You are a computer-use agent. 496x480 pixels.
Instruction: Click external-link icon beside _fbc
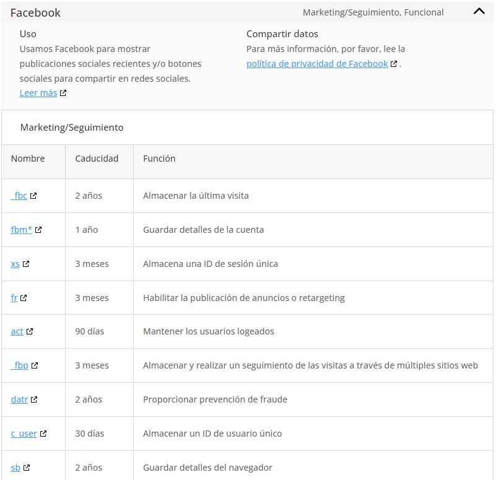33,196
